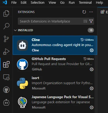
Task: Select the GitHub Pull Requests extension title
Action: (49, 59)
